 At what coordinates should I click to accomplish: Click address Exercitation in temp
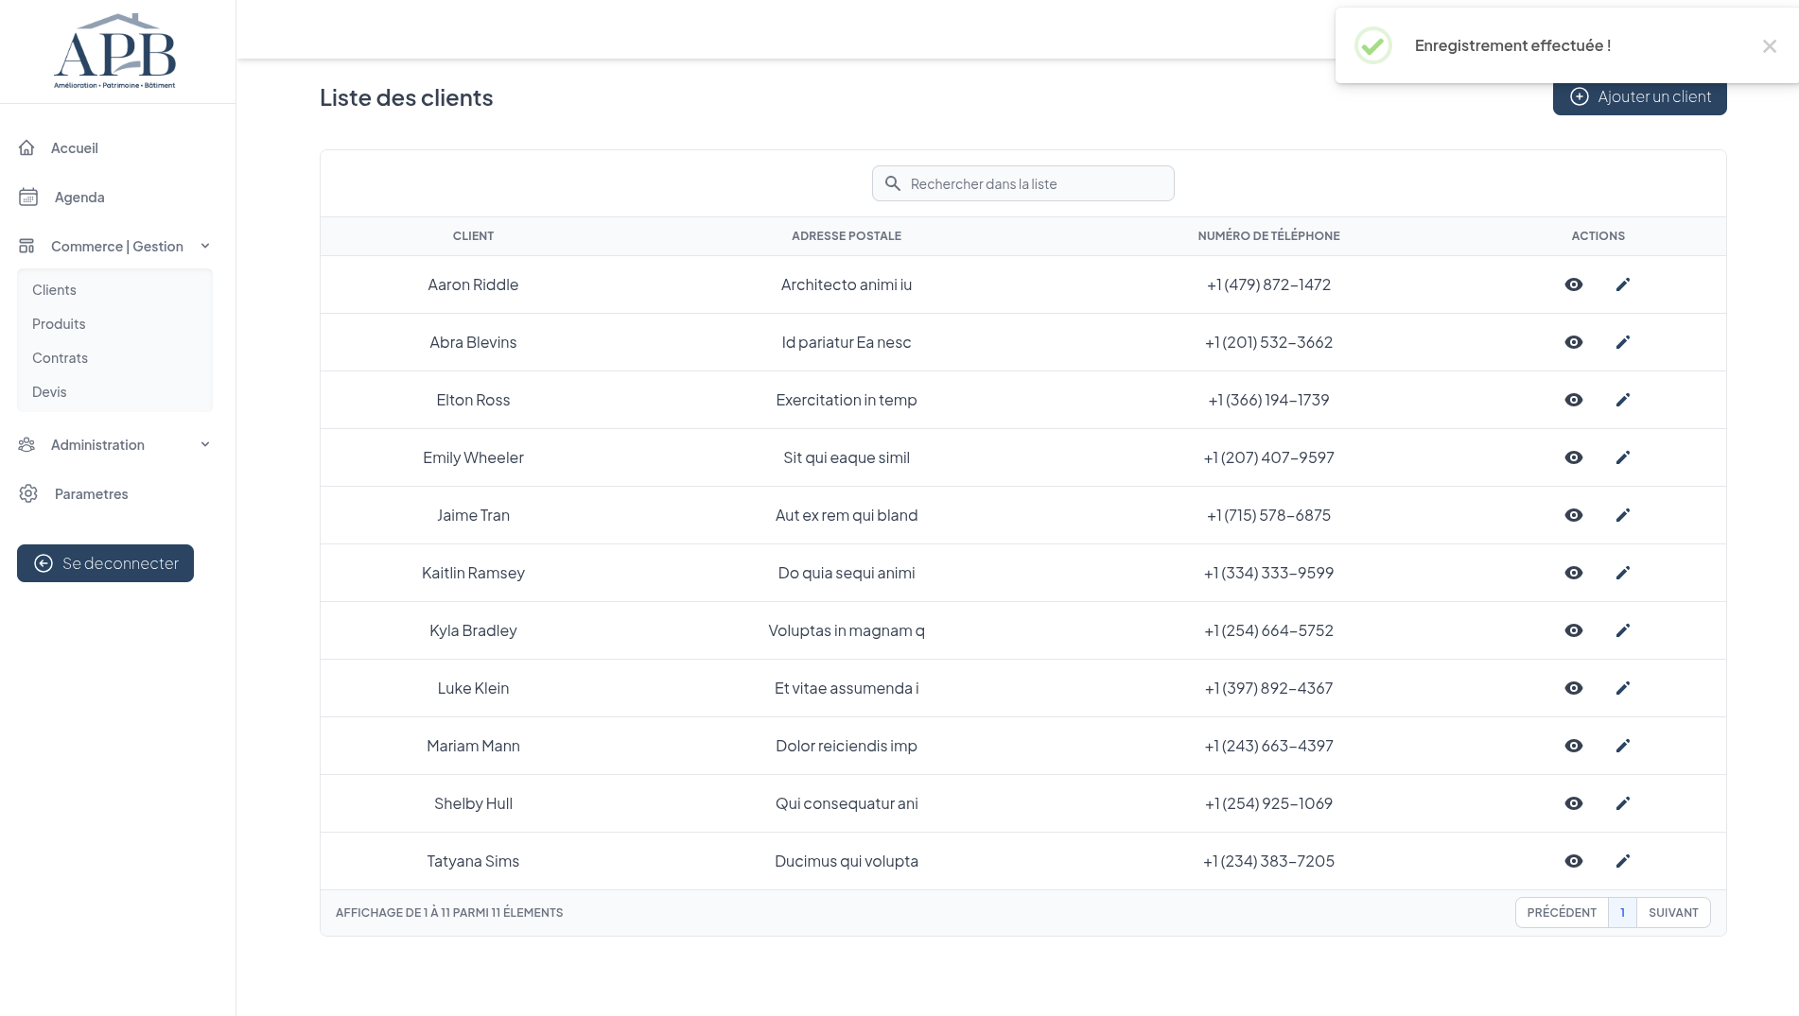point(847,400)
